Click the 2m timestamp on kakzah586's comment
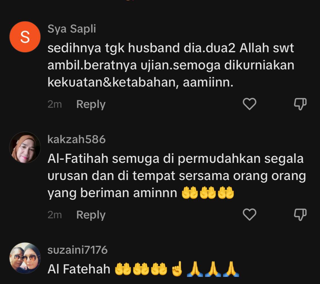 point(55,215)
